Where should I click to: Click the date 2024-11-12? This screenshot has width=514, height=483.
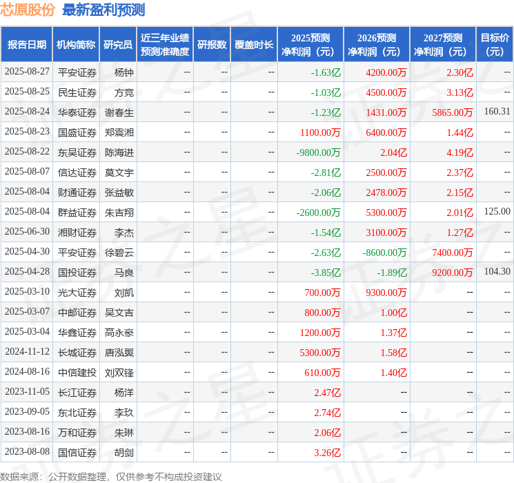tap(27, 351)
